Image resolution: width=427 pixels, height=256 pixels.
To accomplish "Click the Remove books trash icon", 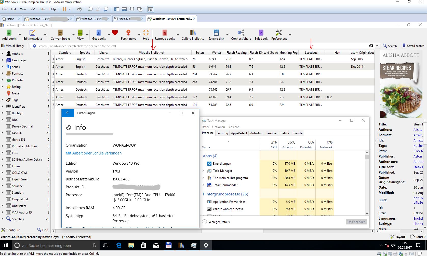I will [x=165, y=33].
